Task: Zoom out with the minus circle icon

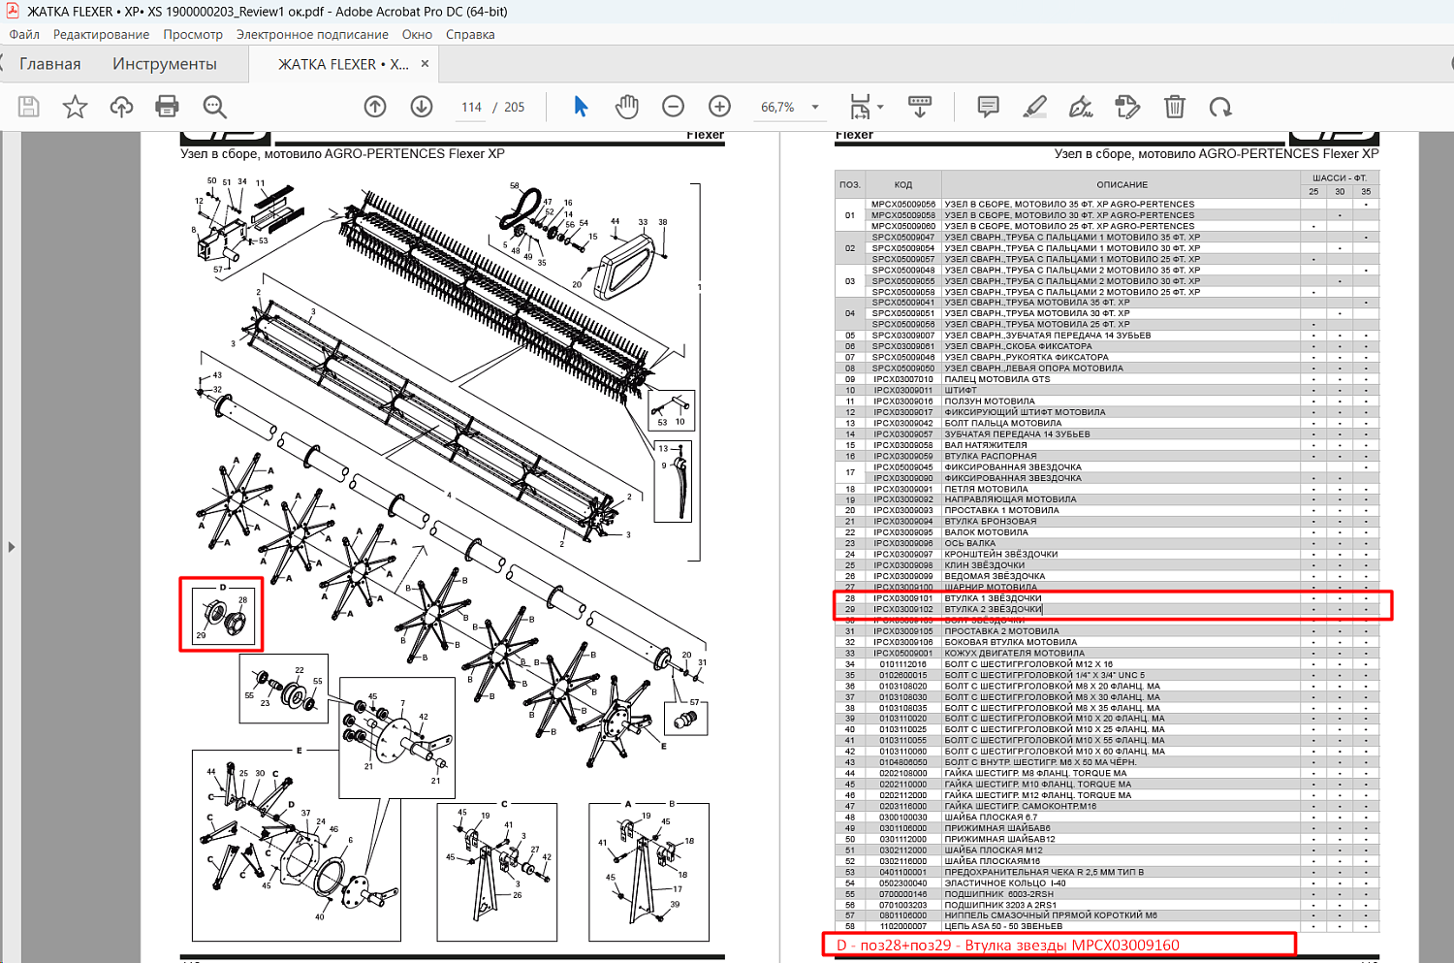Action: 673,107
